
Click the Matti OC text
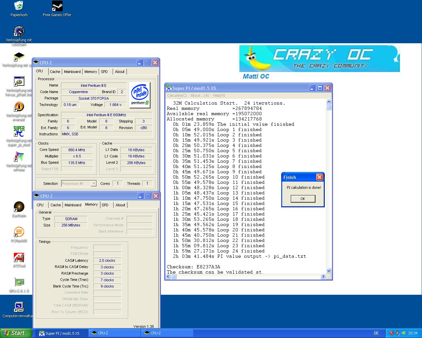pos(256,76)
